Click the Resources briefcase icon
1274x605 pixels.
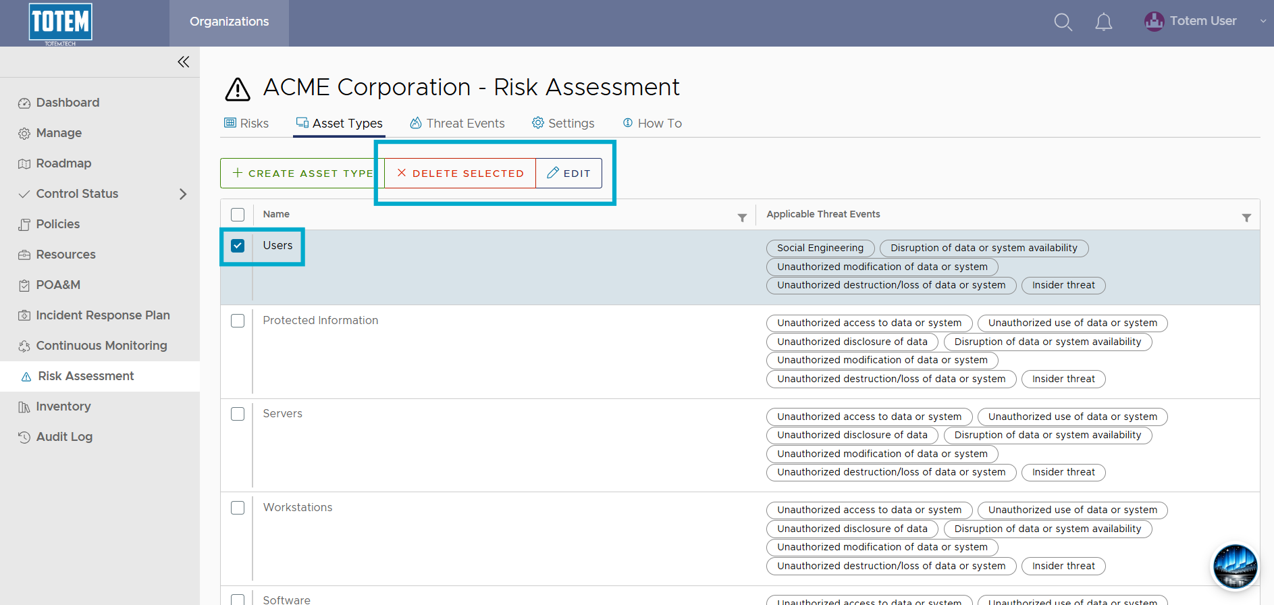pyautogui.click(x=24, y=255)
